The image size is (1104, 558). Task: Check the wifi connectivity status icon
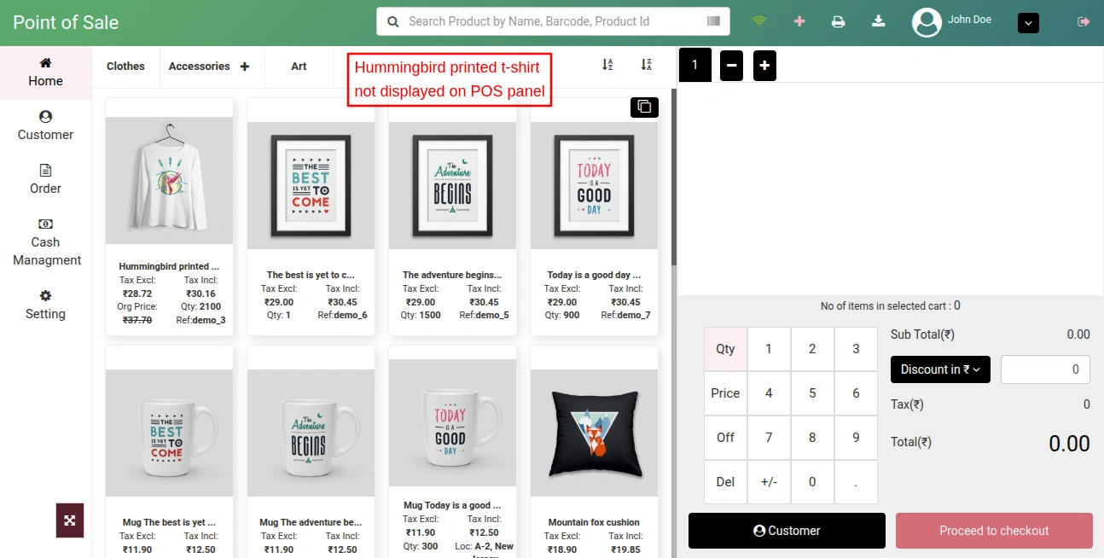[759, 22]
